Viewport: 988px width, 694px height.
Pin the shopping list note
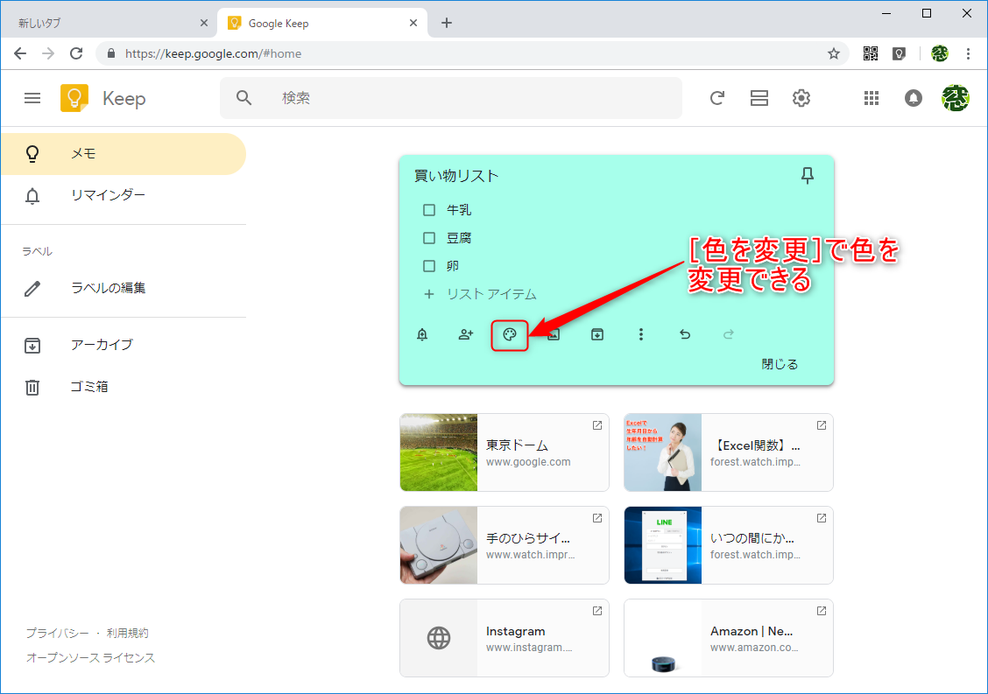point(806,175)
